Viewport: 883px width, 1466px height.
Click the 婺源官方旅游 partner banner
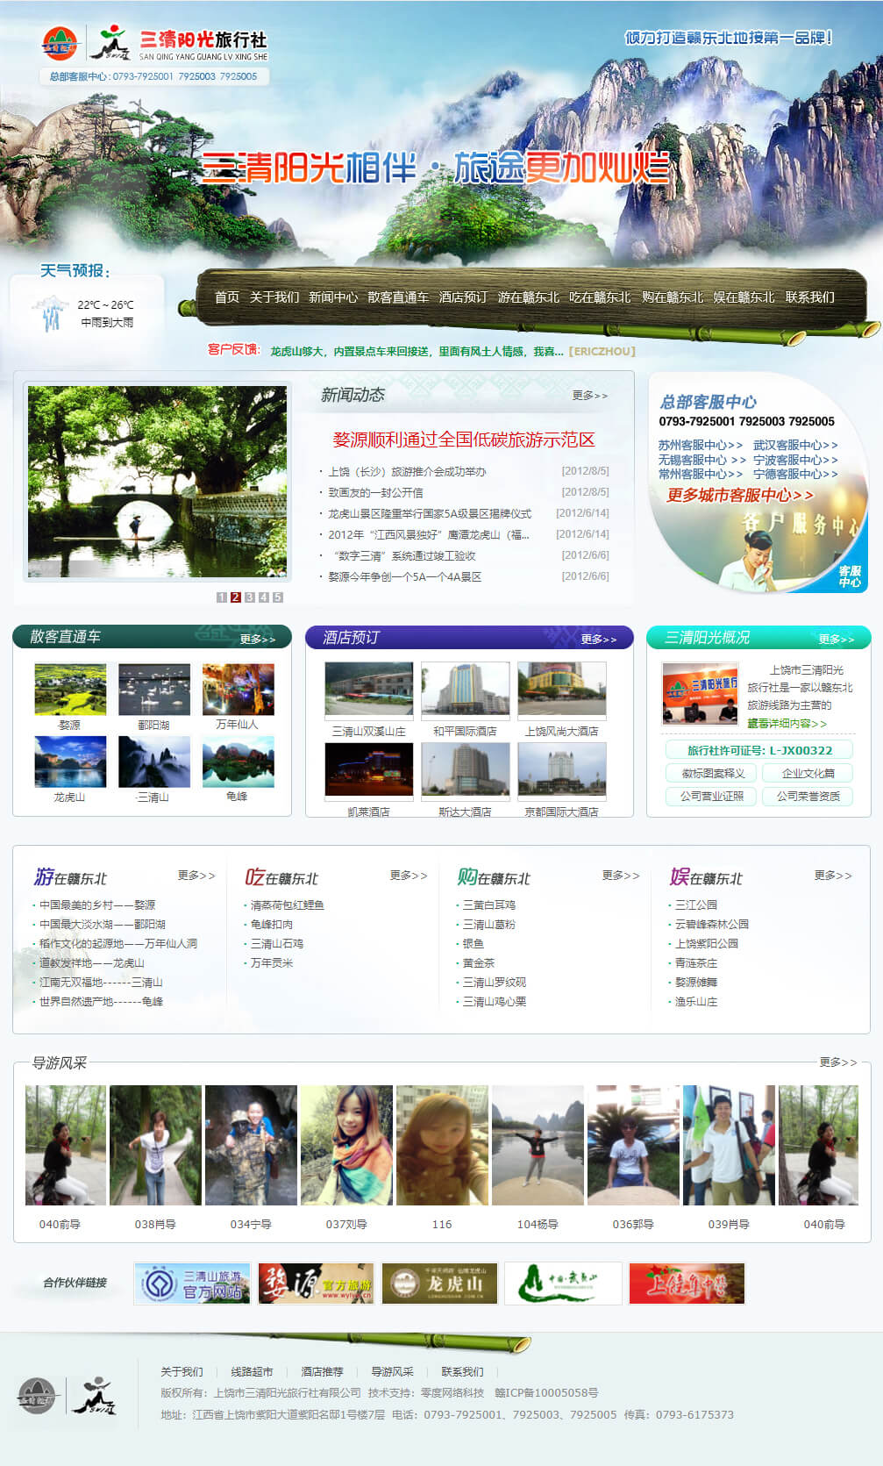coord(316,1284)
